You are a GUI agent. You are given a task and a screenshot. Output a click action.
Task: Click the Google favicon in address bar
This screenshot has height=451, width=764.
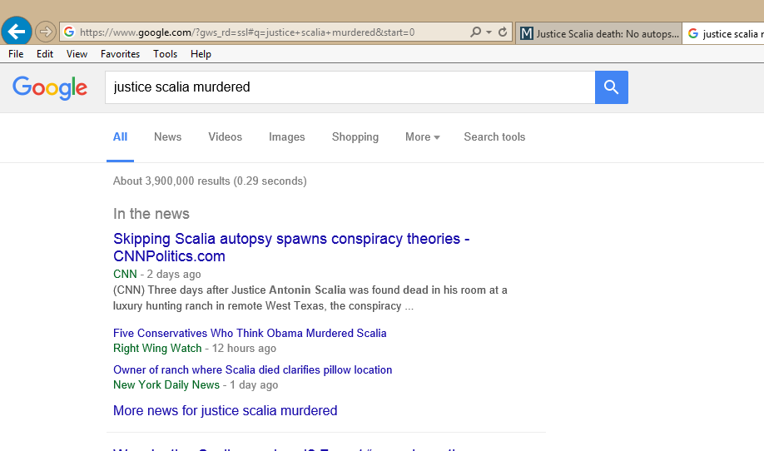[69, 32]
